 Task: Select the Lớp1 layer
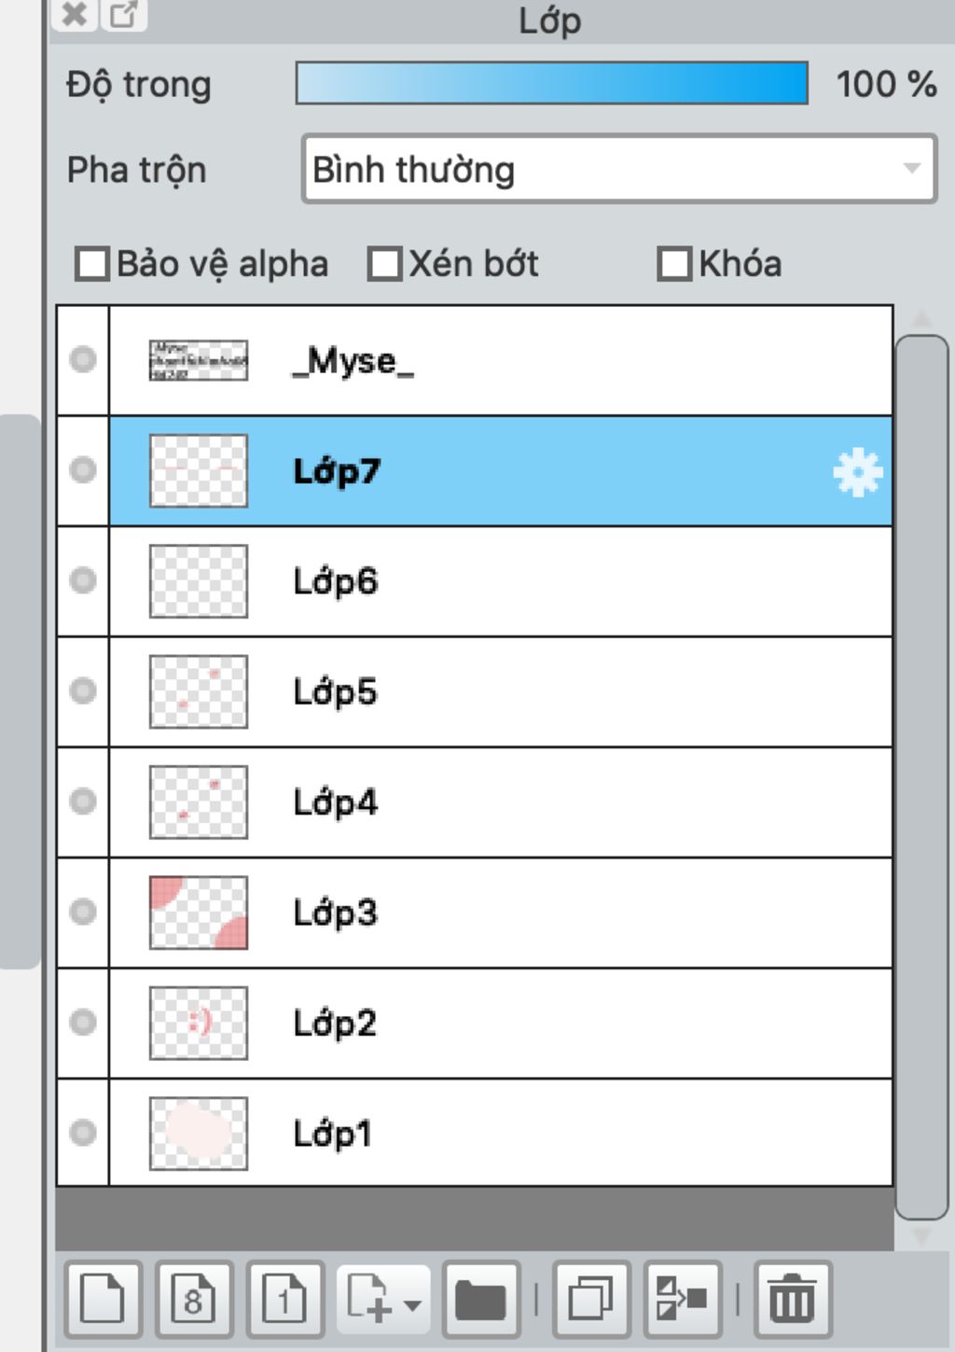[x=501, y=1133]
